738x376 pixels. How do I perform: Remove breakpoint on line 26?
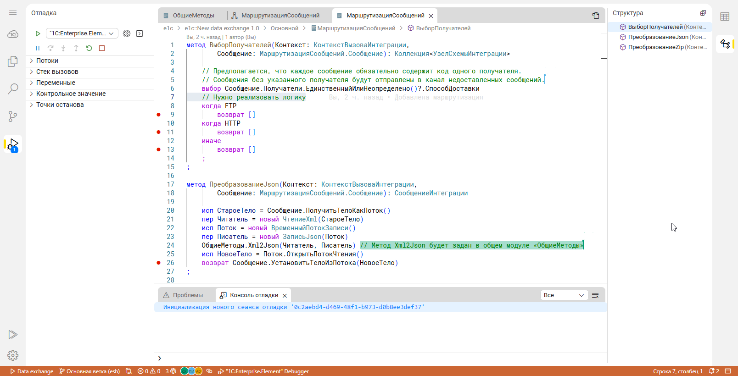[x=159, y=263]
